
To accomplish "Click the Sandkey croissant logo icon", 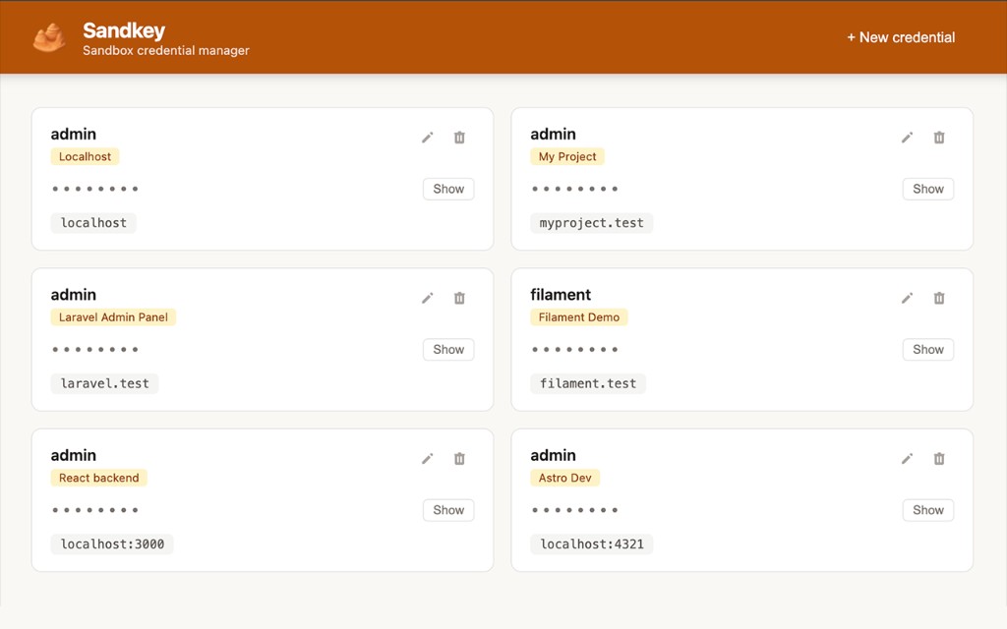I will coord(49,37).
